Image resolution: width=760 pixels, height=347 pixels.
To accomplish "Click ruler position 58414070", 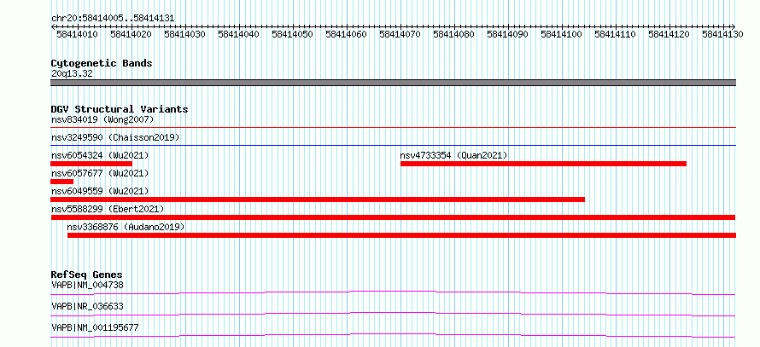I will point(400,34).
